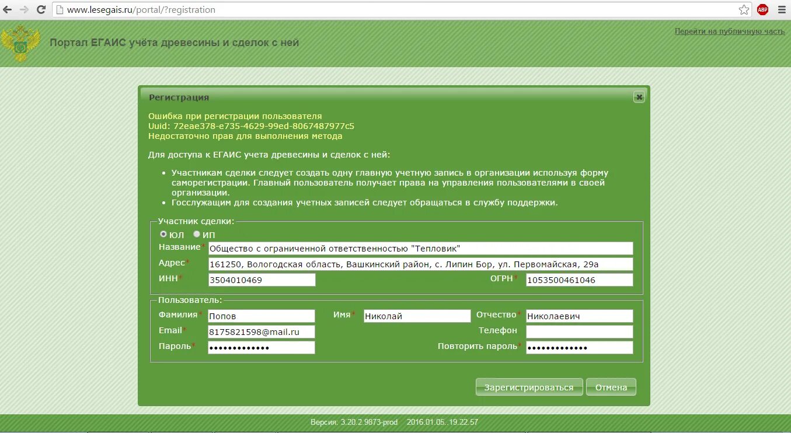This screenshot has width=791, height=433.
Task: Click the portal coat of arms logo
Action: coord(21,44)
